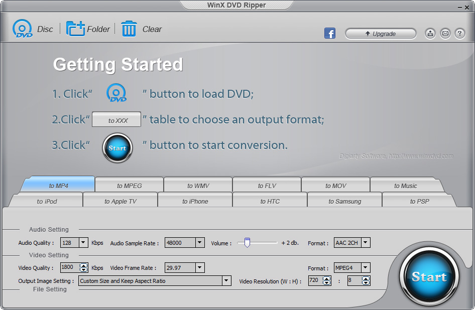Click the Upgrade button
The width and height of the screenshot is (475, 310).
pyautogui.click(x=381, y=34)
